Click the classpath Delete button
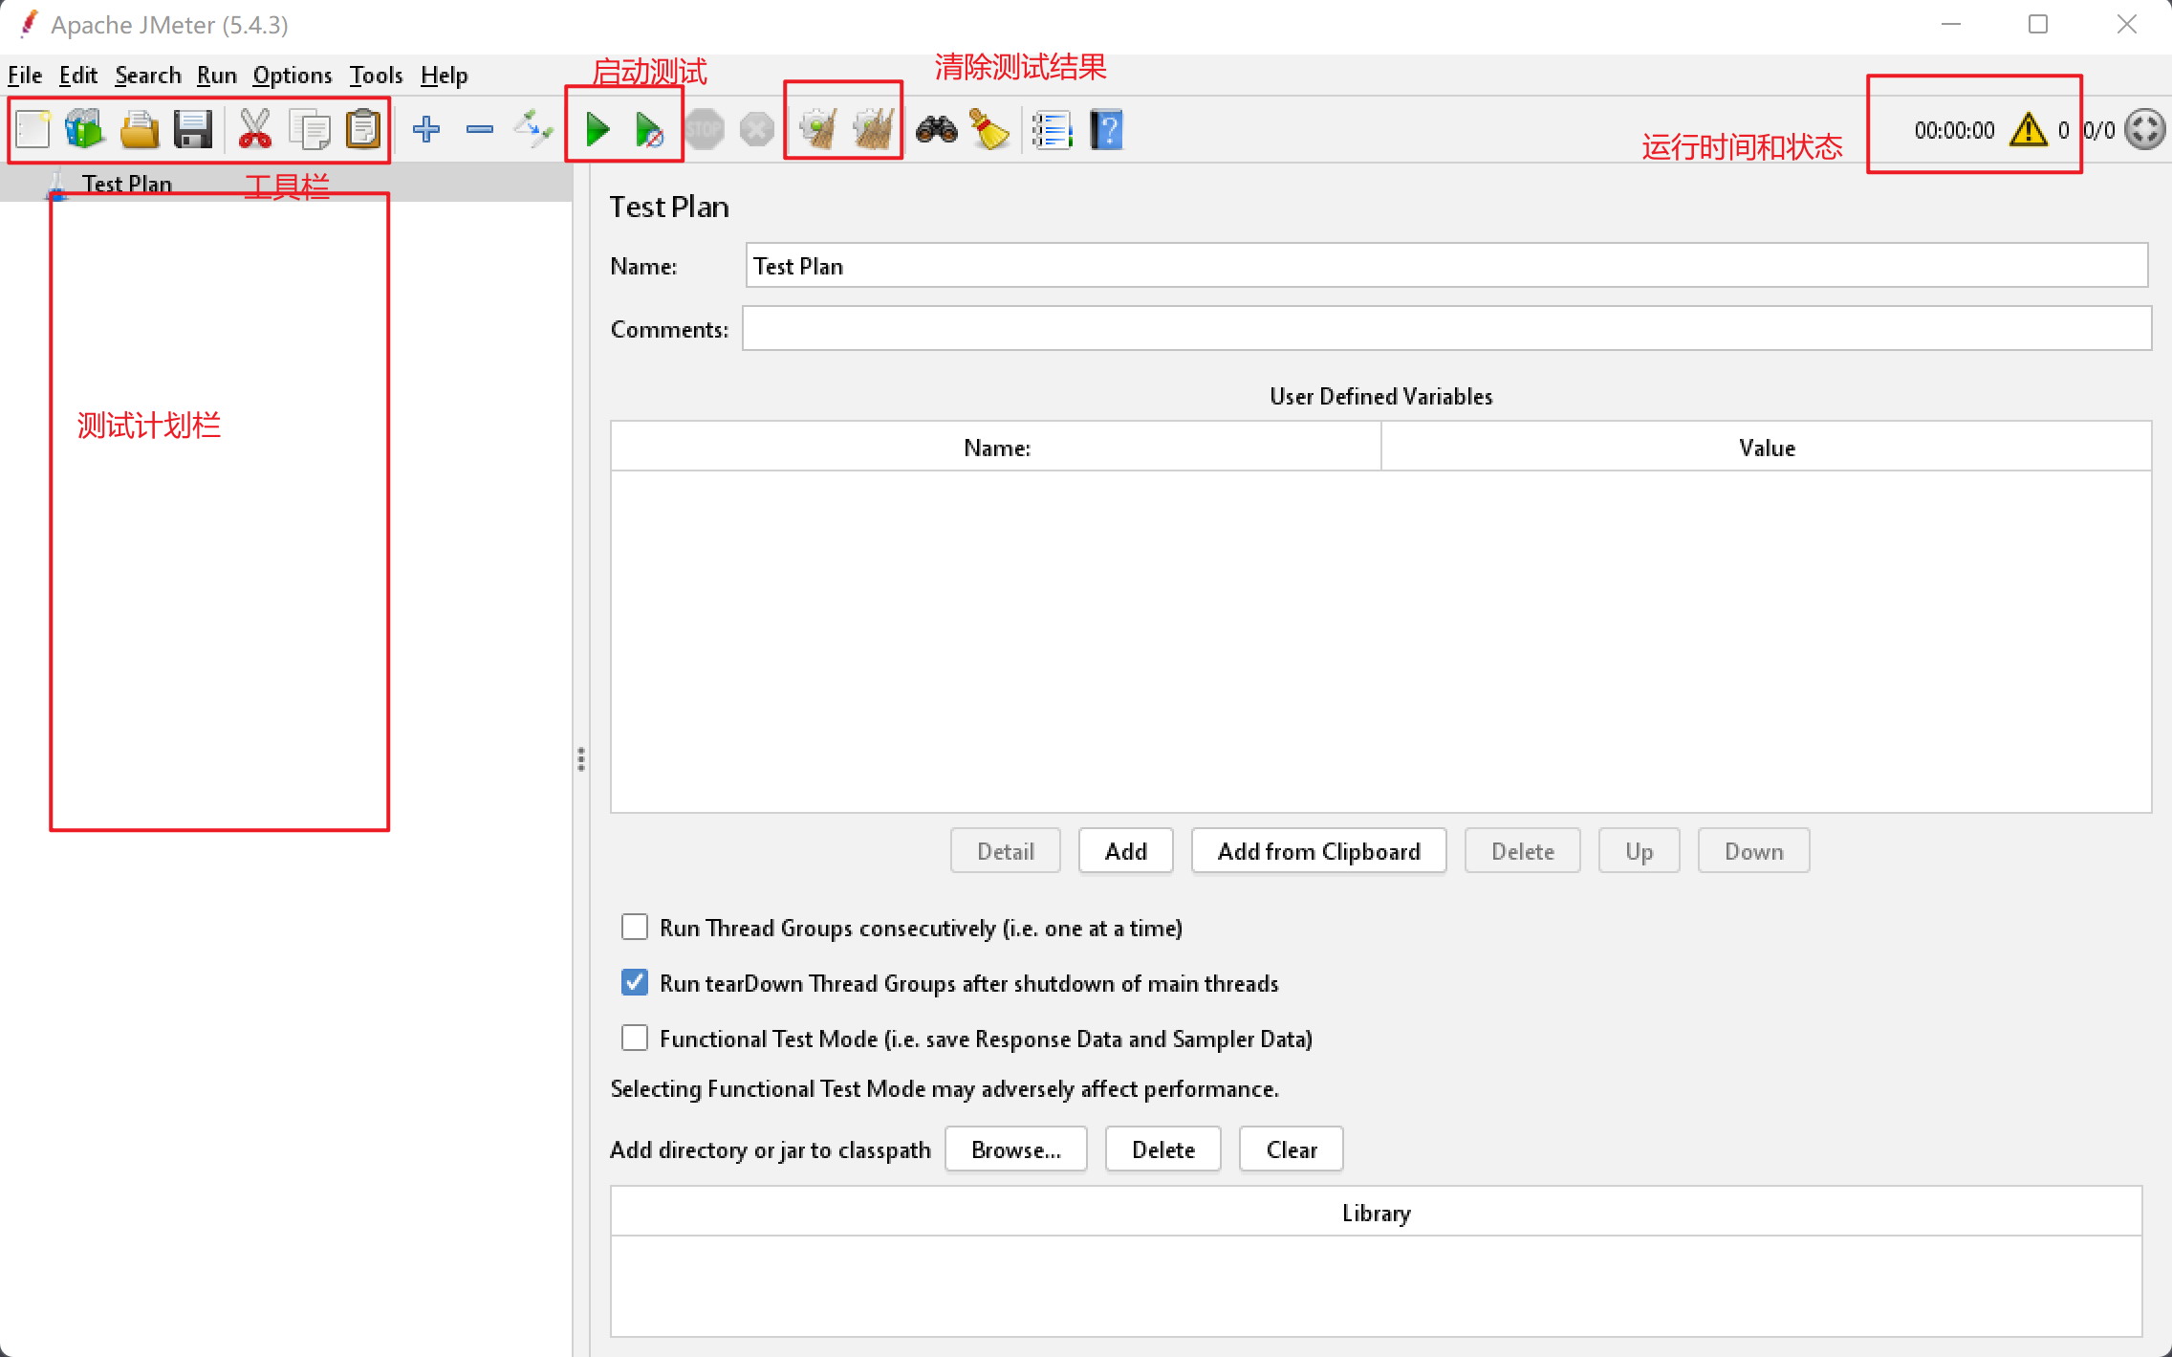Screen dimensions: 2172x1357 pos(1163,1149)
